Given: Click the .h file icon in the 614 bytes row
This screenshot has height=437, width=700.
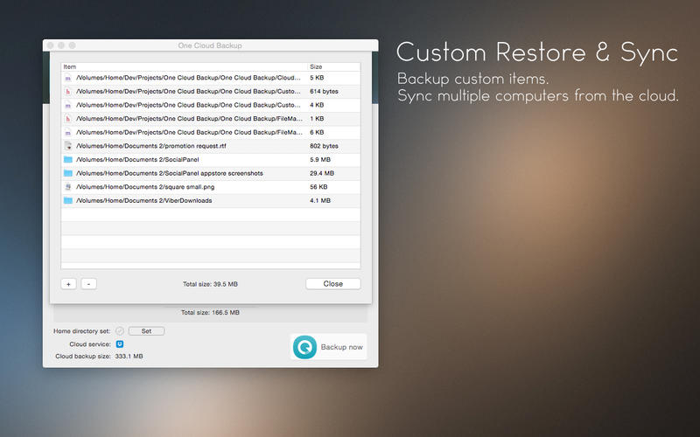Looking at the screenshot, I should coord(68,92).
